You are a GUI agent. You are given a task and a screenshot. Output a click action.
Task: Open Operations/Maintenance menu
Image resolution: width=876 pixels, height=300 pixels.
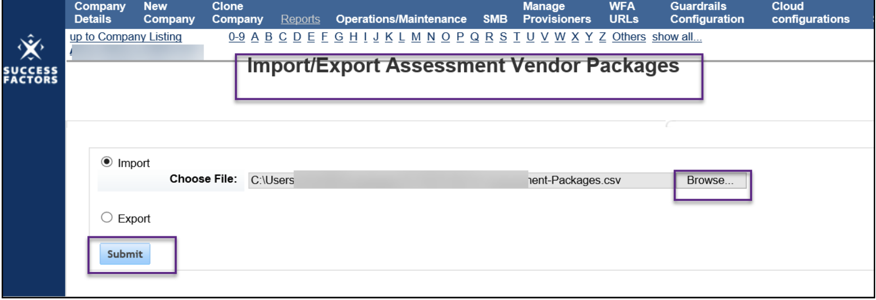(401, 19)
